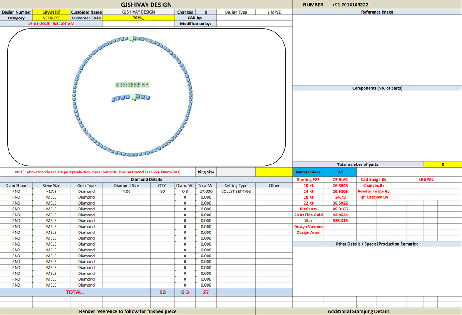Click the Sieve Size column header
Image resolution: width=462 pixels, height=315 pixels.
(x=51, y=186)
